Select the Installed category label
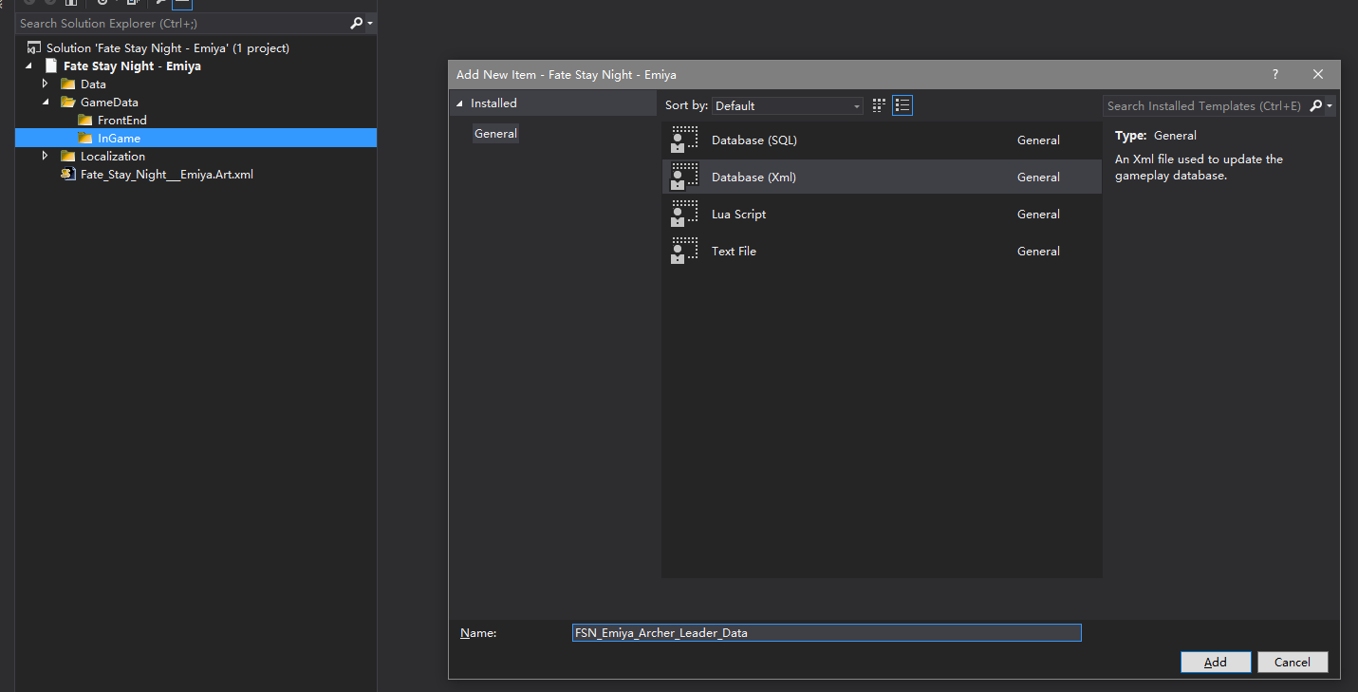 tap(493, 103)
